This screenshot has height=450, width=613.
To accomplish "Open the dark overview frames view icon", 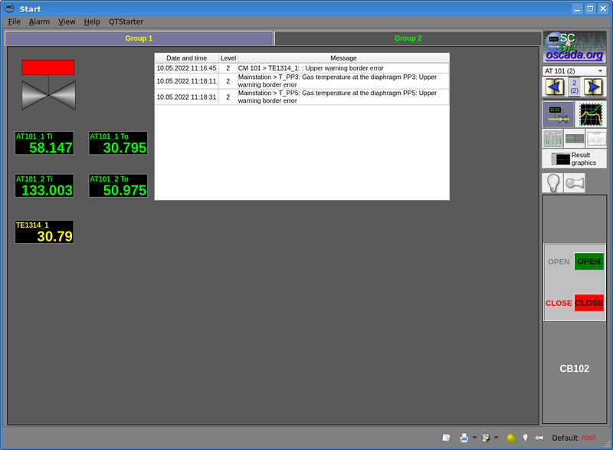I will pos(574,139).
